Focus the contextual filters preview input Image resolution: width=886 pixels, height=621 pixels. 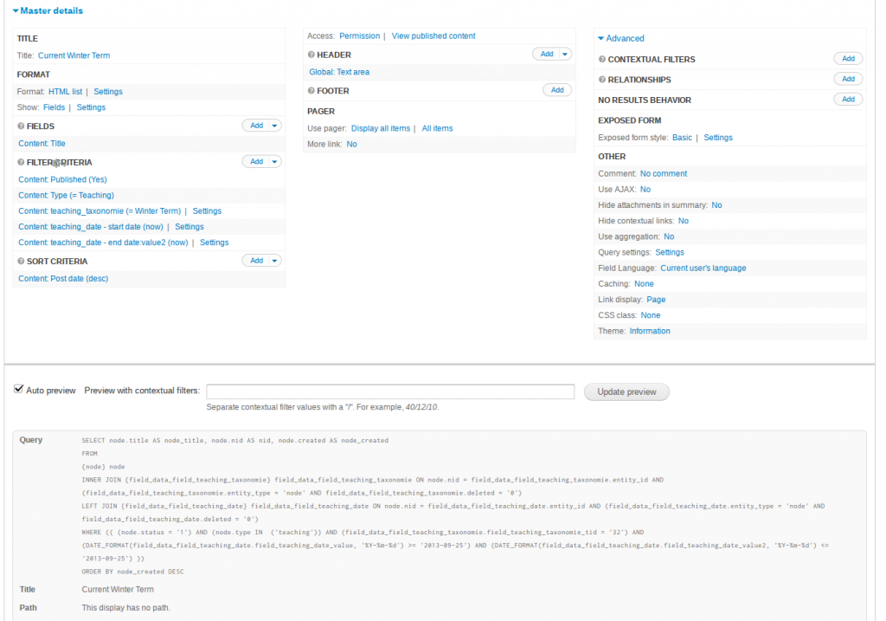(390, 391)
